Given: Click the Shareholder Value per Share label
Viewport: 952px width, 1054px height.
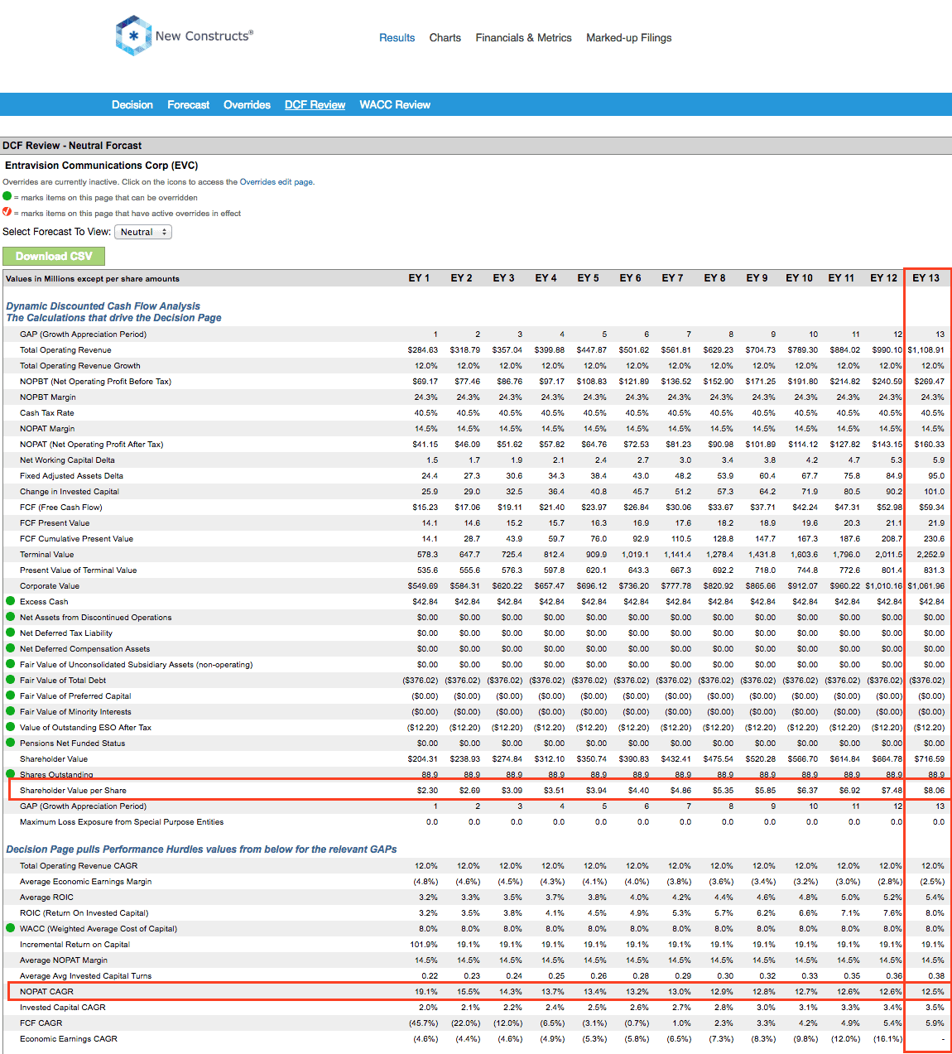Looking at the screenshot, I should pyautogui.click(x=74, y=791).
